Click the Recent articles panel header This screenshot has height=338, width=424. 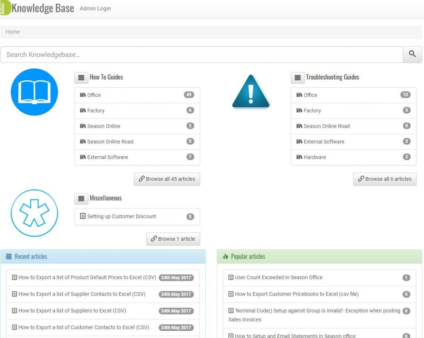pyautogui.click(x=103, y=256)
